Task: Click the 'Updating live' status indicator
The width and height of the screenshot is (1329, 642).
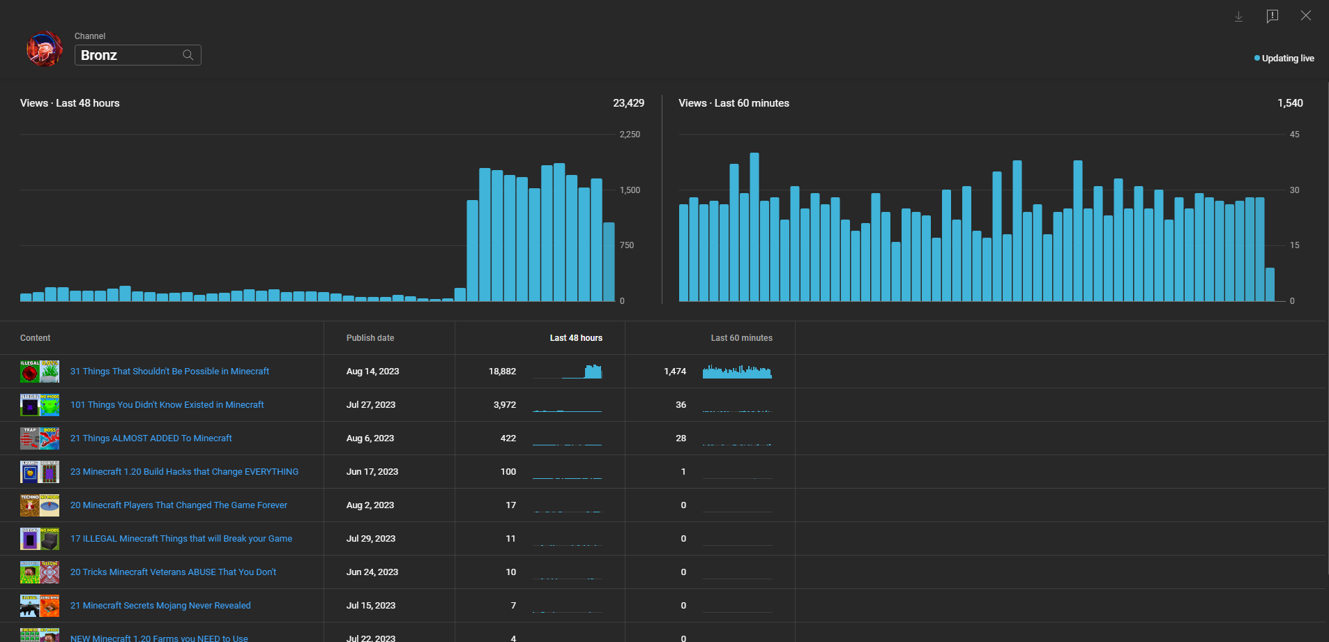Action: [x=1284, y=59]
